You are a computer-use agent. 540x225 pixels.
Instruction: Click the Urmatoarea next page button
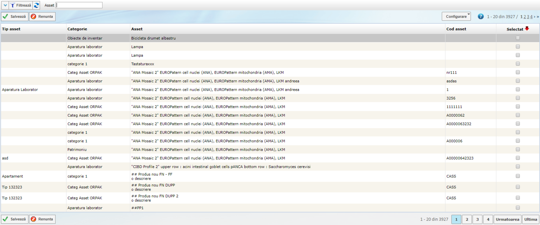pyautogui.click(x=507, y=219)
